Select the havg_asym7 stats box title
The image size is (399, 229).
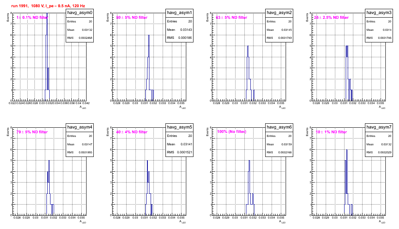point(379,127)
